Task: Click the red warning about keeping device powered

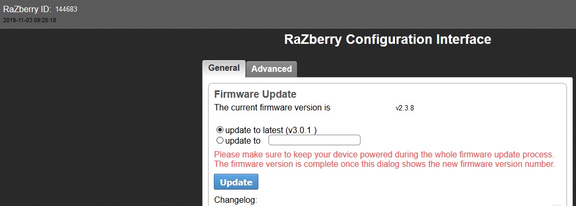Action: coord(384,154)
